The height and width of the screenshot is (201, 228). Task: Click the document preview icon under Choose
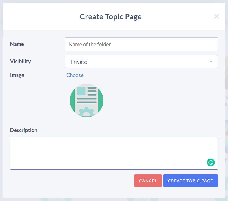pyautogui.click(x=86, y=100)
